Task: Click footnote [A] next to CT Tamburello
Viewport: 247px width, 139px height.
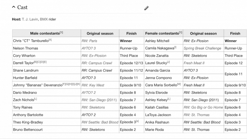Action: click(x=50, y=40)
